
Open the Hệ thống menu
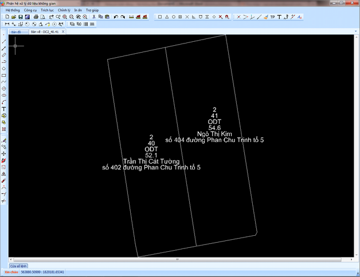[12, 10]
